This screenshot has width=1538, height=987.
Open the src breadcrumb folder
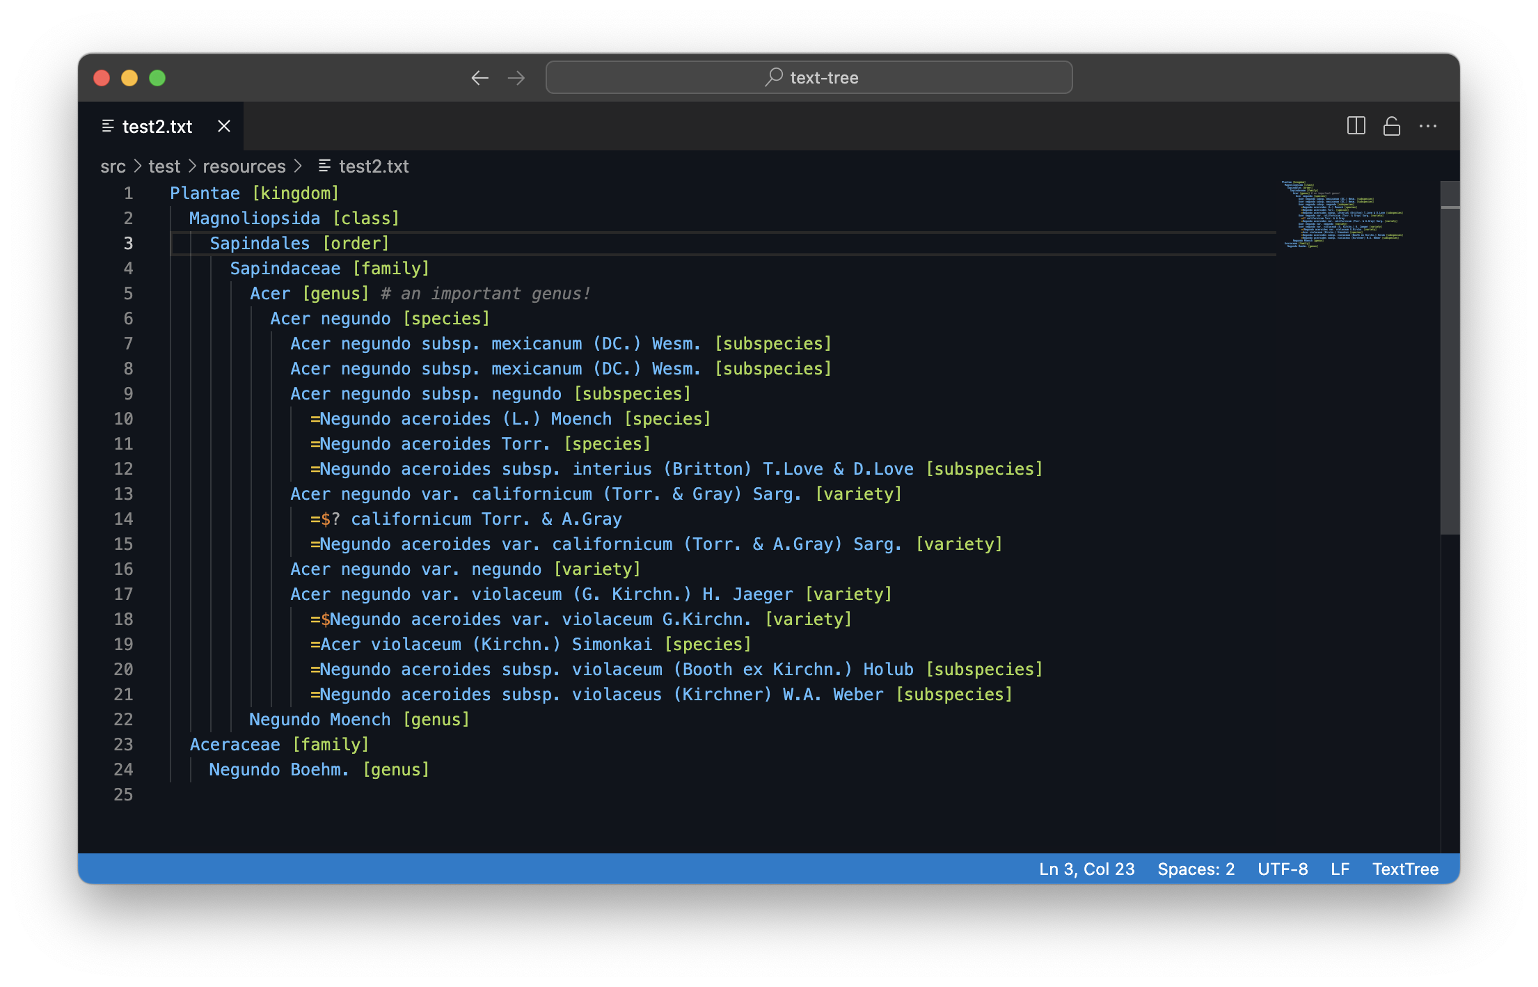113,166
